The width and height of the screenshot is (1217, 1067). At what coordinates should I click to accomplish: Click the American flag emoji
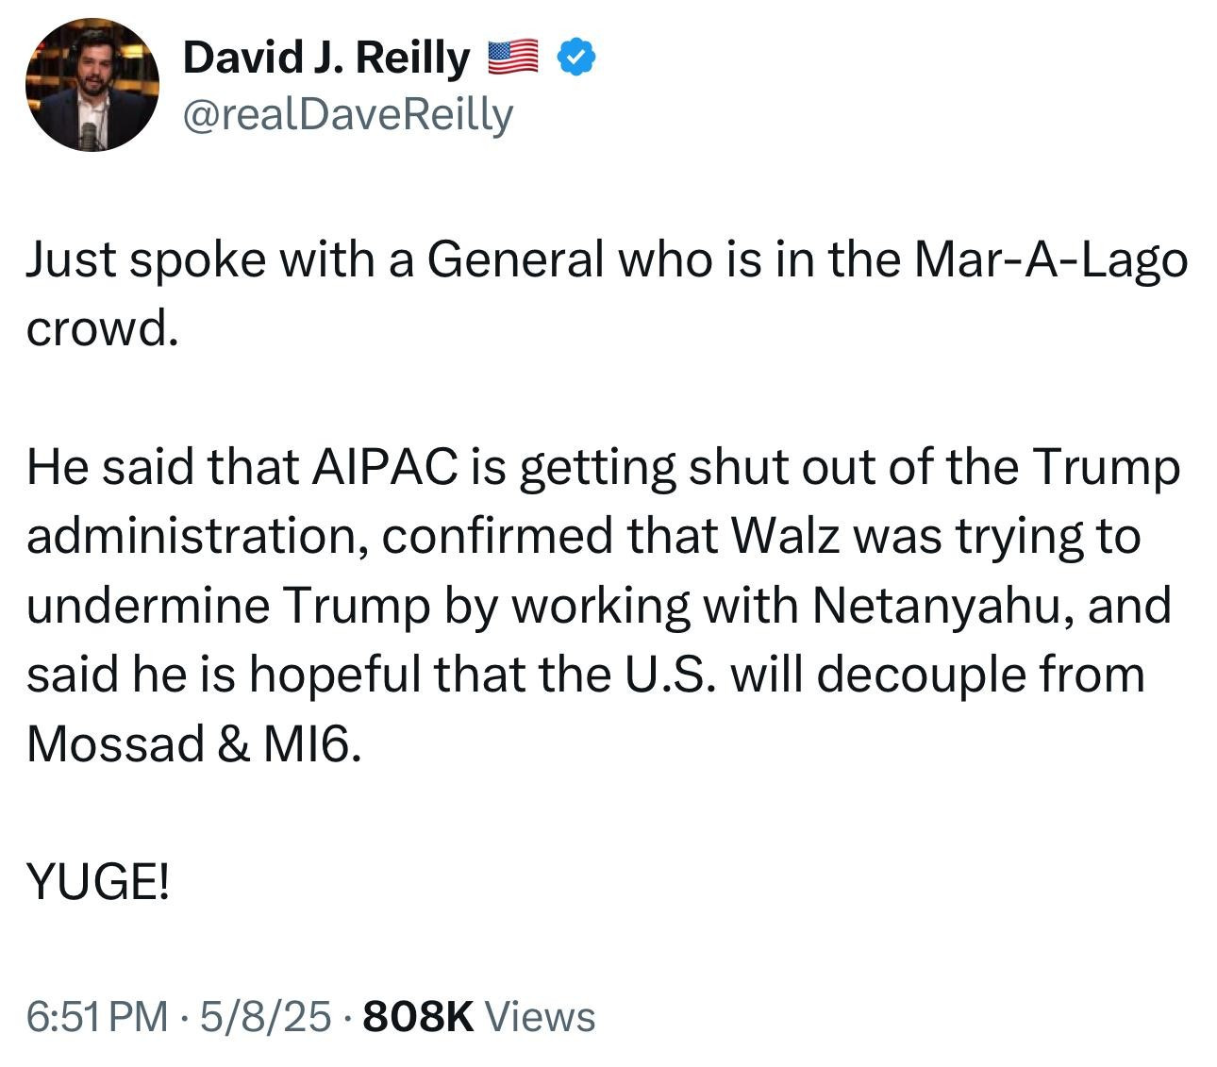point(512,58)
